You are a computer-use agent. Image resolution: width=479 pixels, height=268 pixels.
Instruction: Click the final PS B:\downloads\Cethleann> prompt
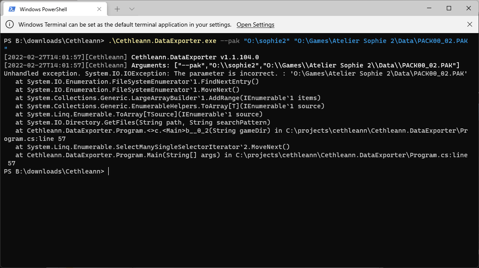[x=54, y=171]
